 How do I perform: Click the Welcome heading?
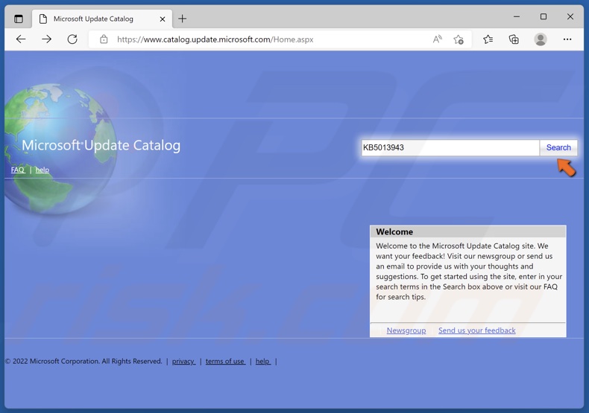[x=394, y=231]
